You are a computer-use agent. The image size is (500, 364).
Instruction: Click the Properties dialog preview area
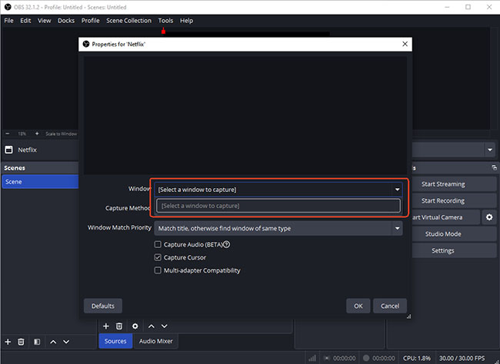(245, 115)
